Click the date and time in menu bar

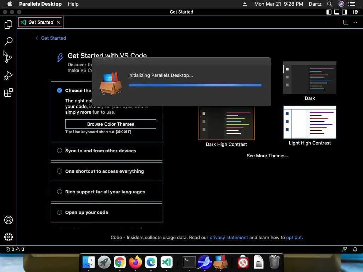click(279, 4)
